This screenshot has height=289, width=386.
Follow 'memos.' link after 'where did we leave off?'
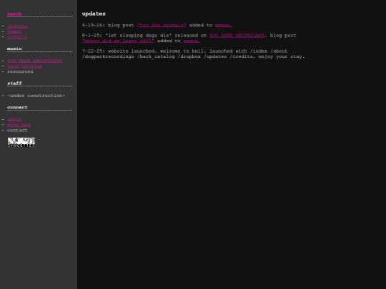[192, 41]
